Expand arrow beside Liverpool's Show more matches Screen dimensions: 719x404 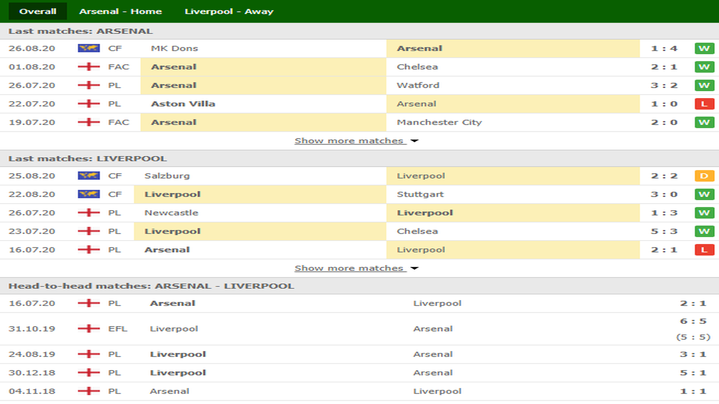point(415,269)
